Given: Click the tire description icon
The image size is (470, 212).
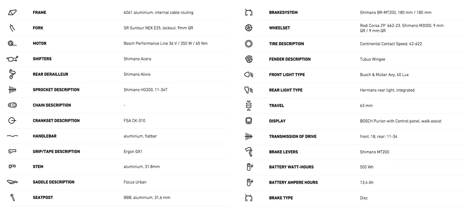Looking at the screenshot, I should tap(249, 44).
